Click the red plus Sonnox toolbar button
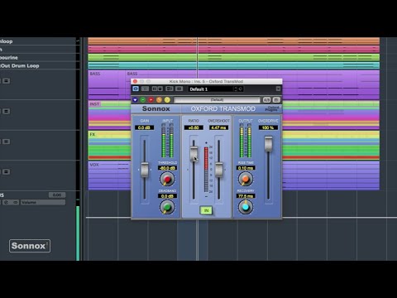 (151, 100)
